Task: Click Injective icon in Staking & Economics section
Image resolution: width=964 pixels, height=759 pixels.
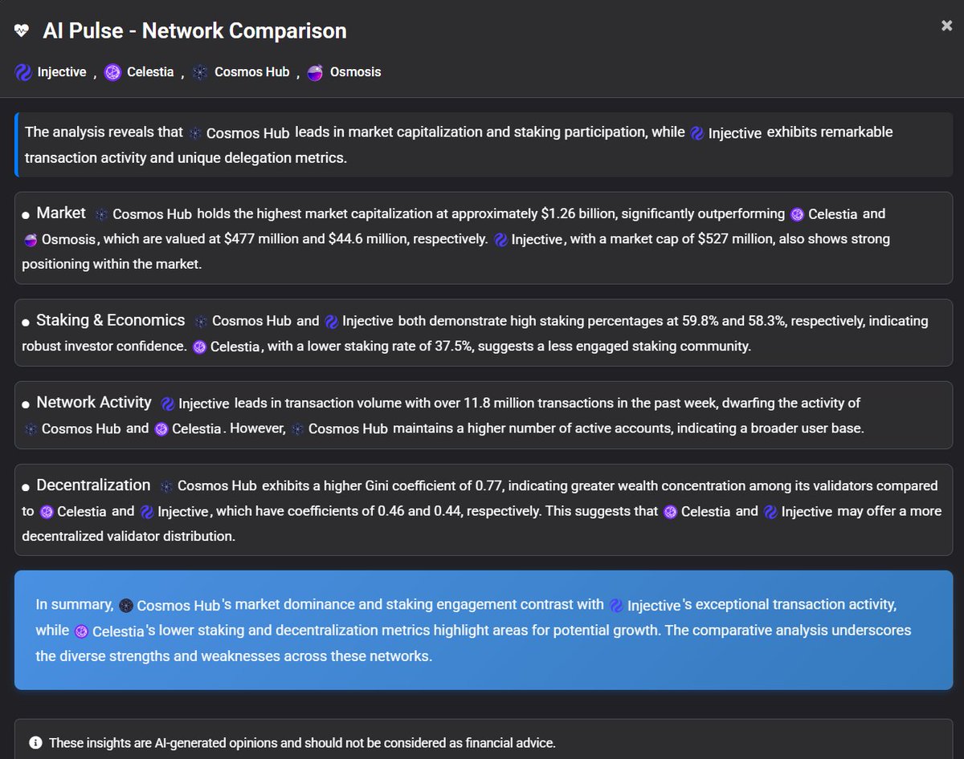Action: point(332,321)
